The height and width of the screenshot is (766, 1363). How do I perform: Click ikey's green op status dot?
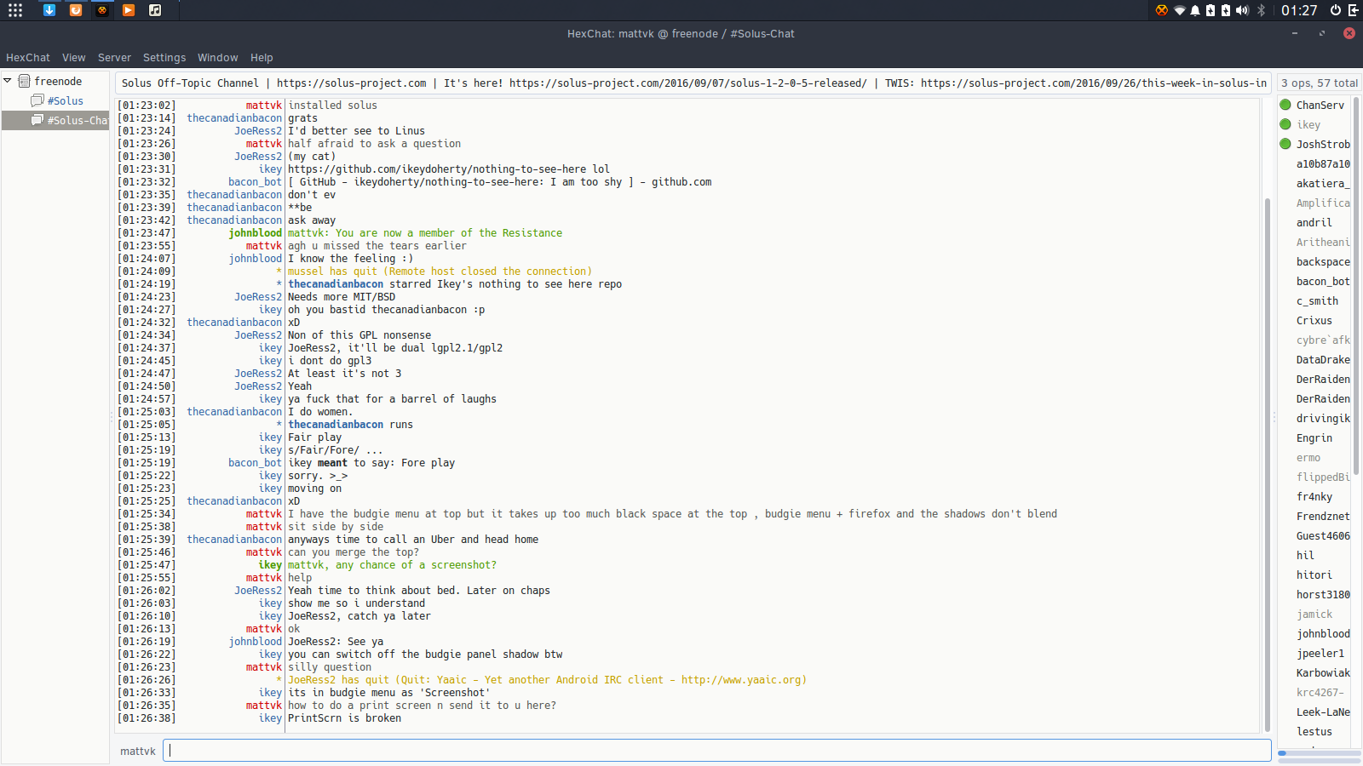(x=1285, y=124)
